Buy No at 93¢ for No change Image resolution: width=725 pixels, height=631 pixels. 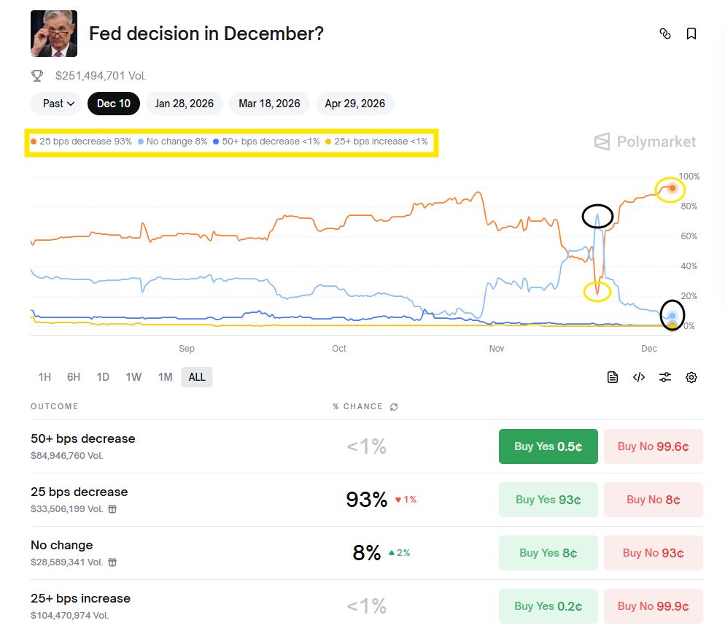653,552
